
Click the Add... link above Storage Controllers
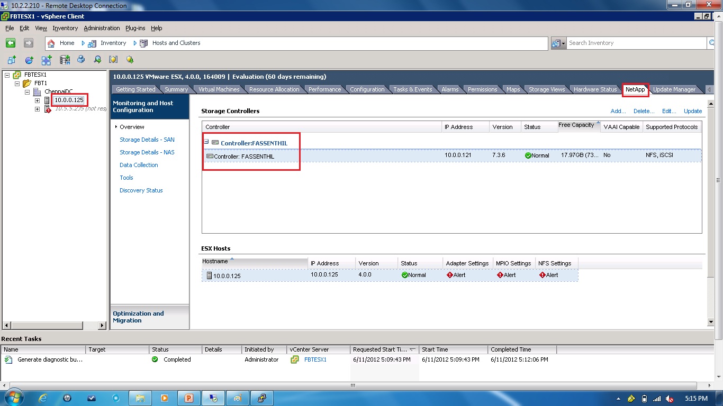[618, 111]
